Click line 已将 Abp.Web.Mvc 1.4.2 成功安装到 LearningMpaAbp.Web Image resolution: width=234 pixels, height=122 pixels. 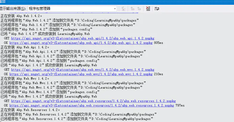49,97
